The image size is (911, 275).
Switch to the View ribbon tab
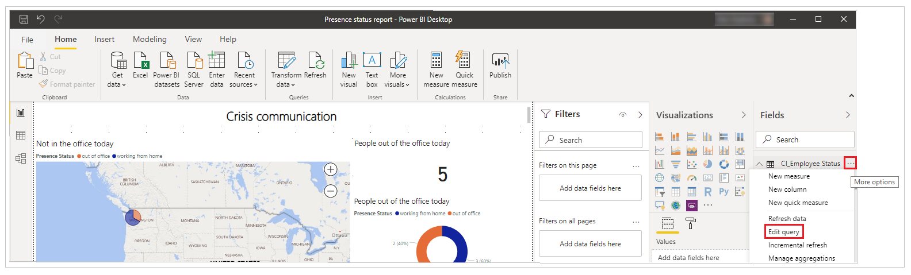(193, 39)
